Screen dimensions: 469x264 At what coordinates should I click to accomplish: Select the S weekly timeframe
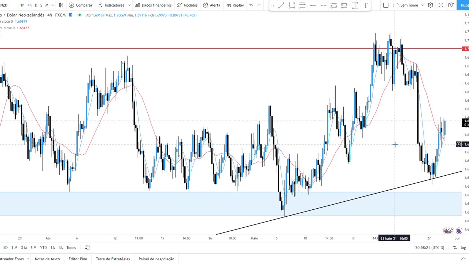click(x=41, y=5)
